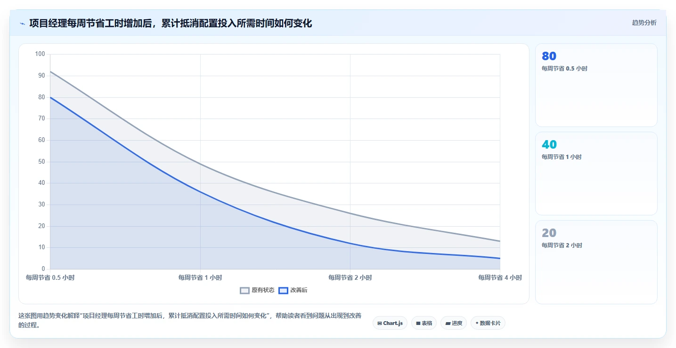Click the trend icon before the title
The image size is (676, 348).
point(22,24)
